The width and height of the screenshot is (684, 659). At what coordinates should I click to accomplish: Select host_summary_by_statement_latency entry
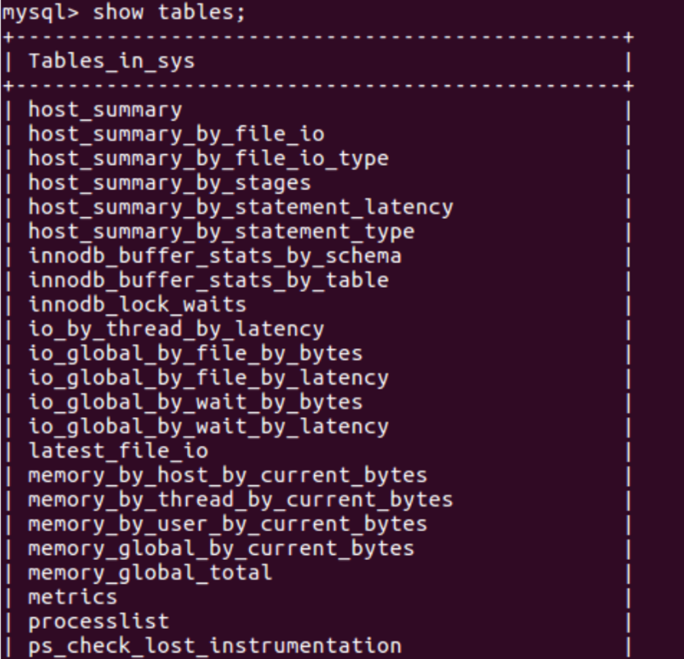click(240, 207)
